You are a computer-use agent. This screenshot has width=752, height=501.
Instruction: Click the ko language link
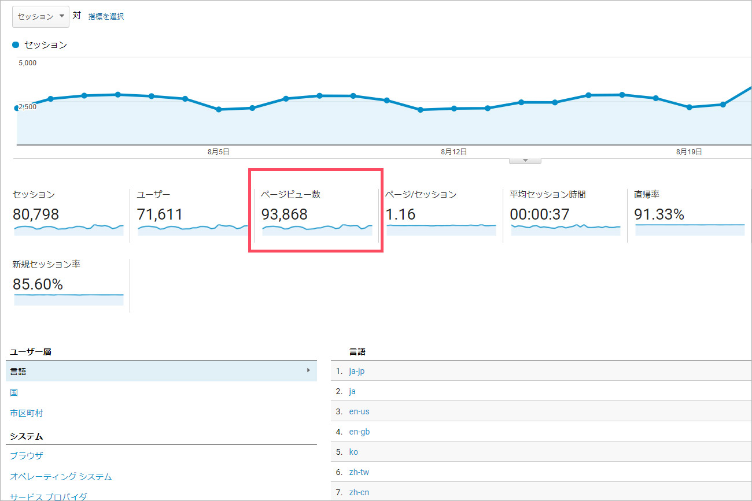point(353,452)
